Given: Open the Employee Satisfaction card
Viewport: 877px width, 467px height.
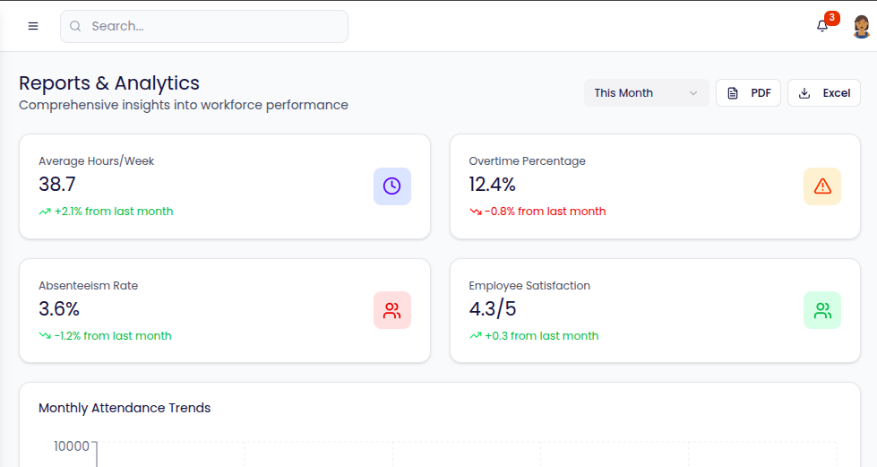Looking at the screenshot, I should pyautogui.click(x=654, y=310).
